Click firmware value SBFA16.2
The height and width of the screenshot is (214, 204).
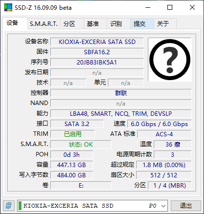click(x=97, y=52)
